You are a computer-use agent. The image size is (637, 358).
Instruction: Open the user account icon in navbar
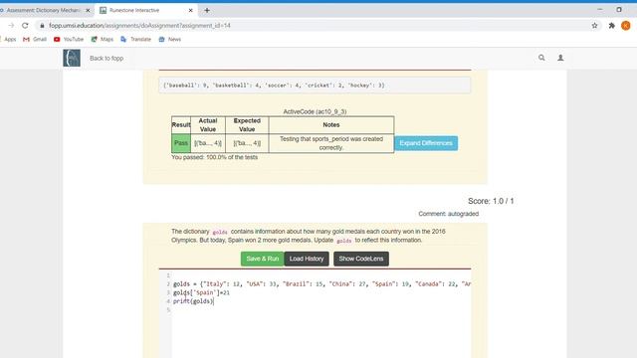click(560, 58)
